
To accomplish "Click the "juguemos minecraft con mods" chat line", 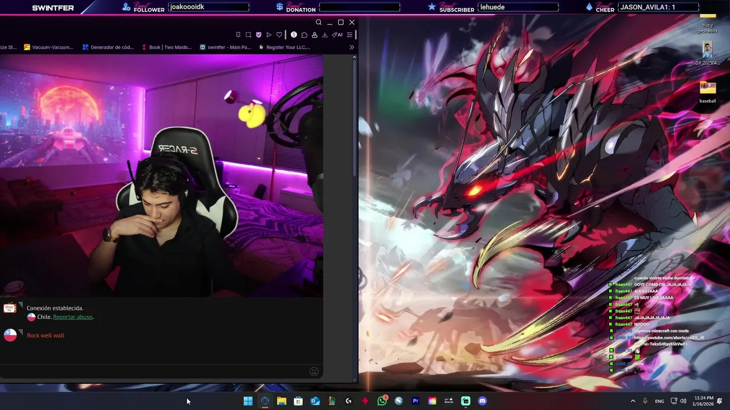I will pos(662,331).
